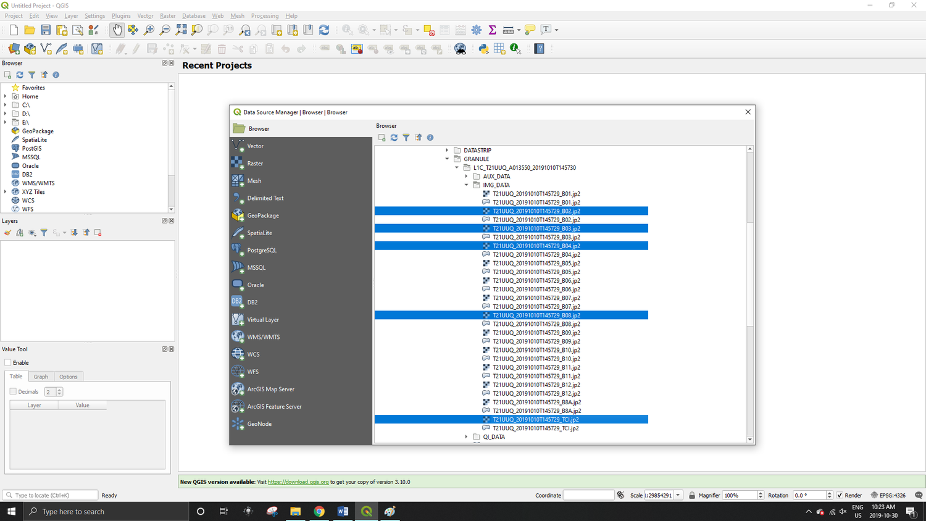
Task: Select Raster in Data Source Manager sidebar
Action: 255,164
